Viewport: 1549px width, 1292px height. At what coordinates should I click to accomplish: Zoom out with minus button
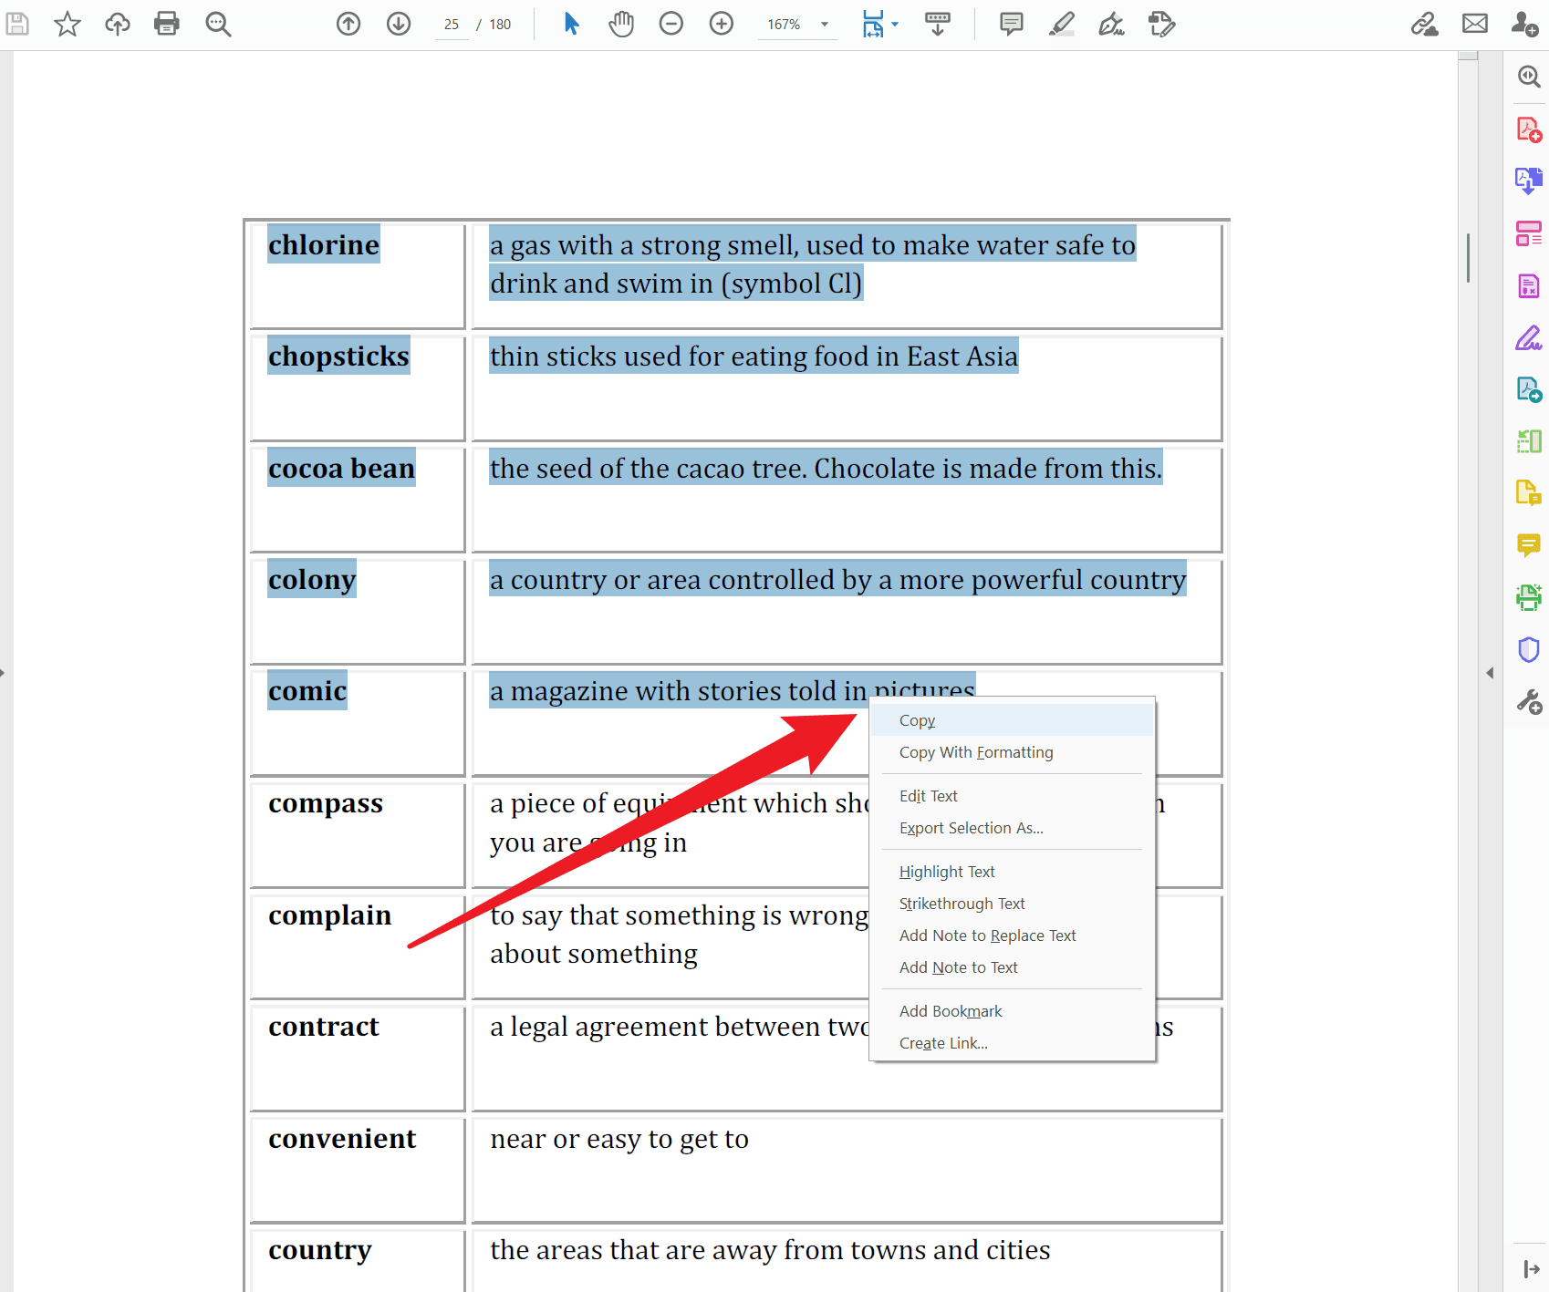(x=671, y=24)
